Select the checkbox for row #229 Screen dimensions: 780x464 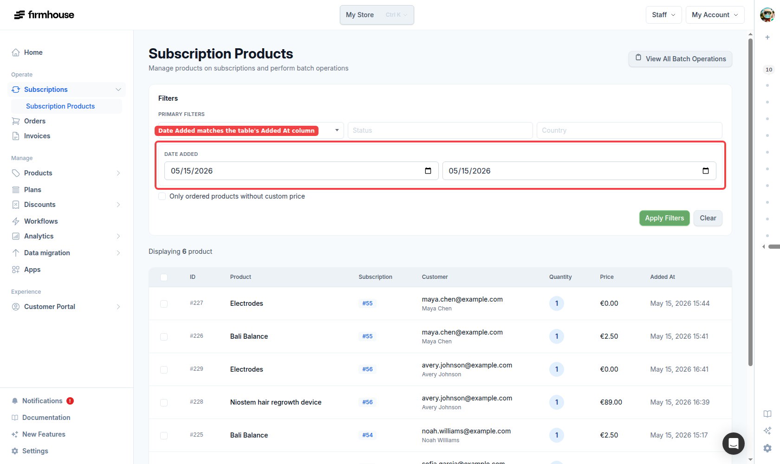(x=164, y=369)
